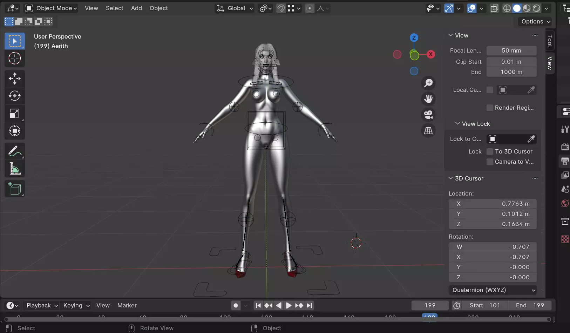Toggle viewport overlays visibility
This screenshot has width=570, height=333.
tap(472, 8)
